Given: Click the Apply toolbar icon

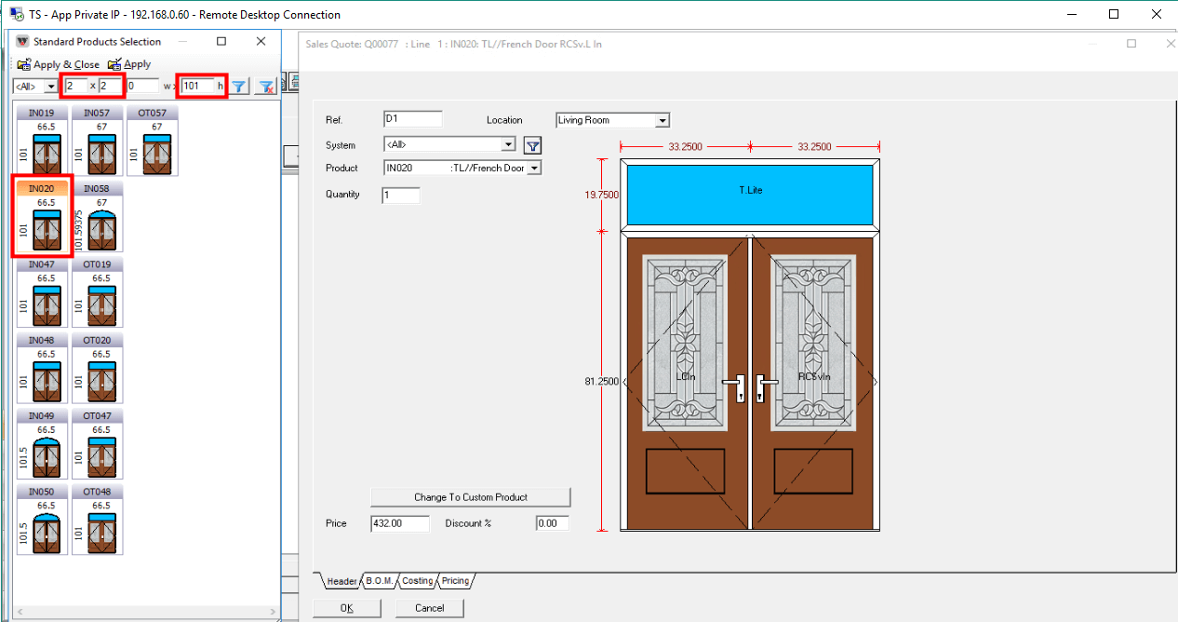Looking at the screenshot, I should (114, 64).
